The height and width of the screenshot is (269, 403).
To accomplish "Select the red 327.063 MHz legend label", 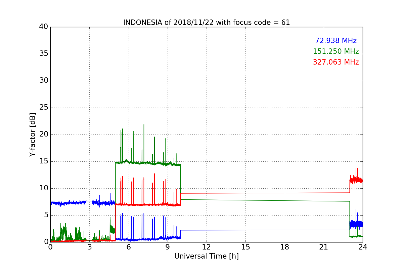I will [336, 62].
